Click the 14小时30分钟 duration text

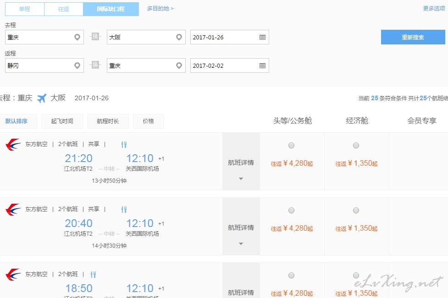[x=109, y=246]
